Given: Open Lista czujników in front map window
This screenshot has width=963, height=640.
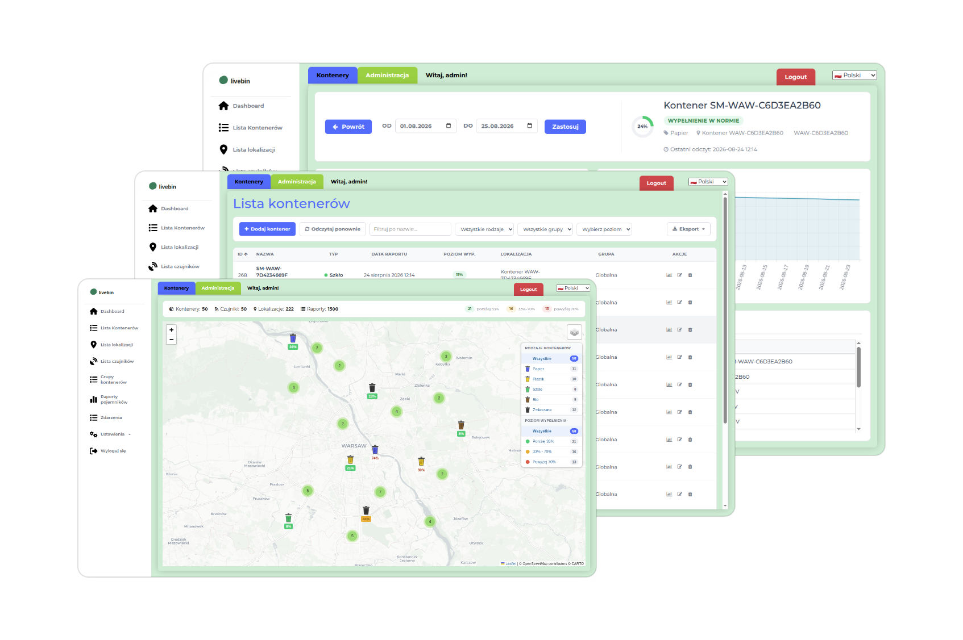Looking at the screenshot, I should (112, 361).
